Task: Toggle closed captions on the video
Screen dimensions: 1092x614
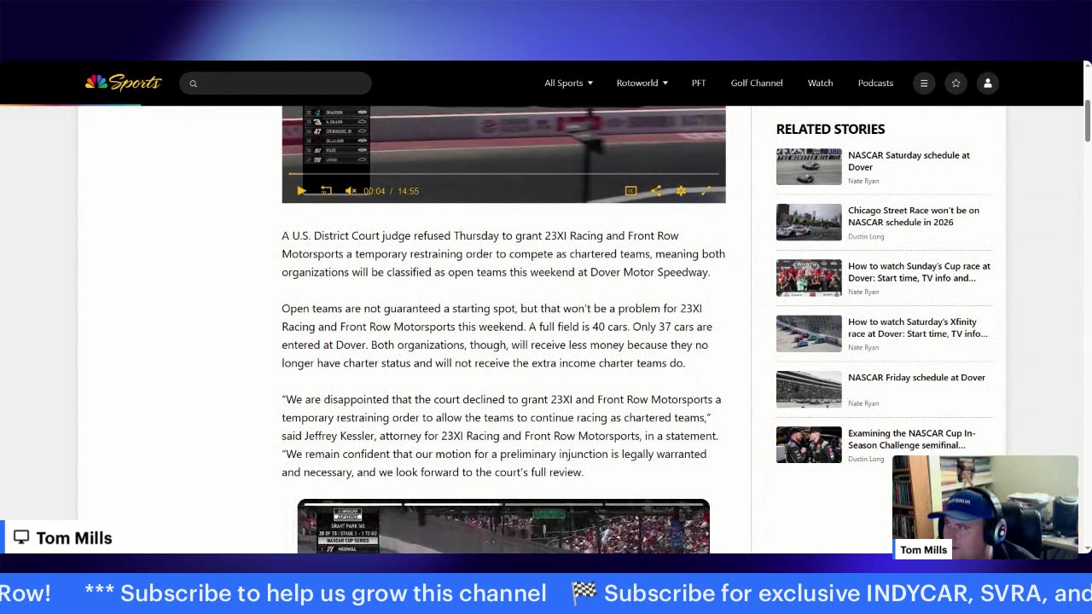Action: [630, 191]
